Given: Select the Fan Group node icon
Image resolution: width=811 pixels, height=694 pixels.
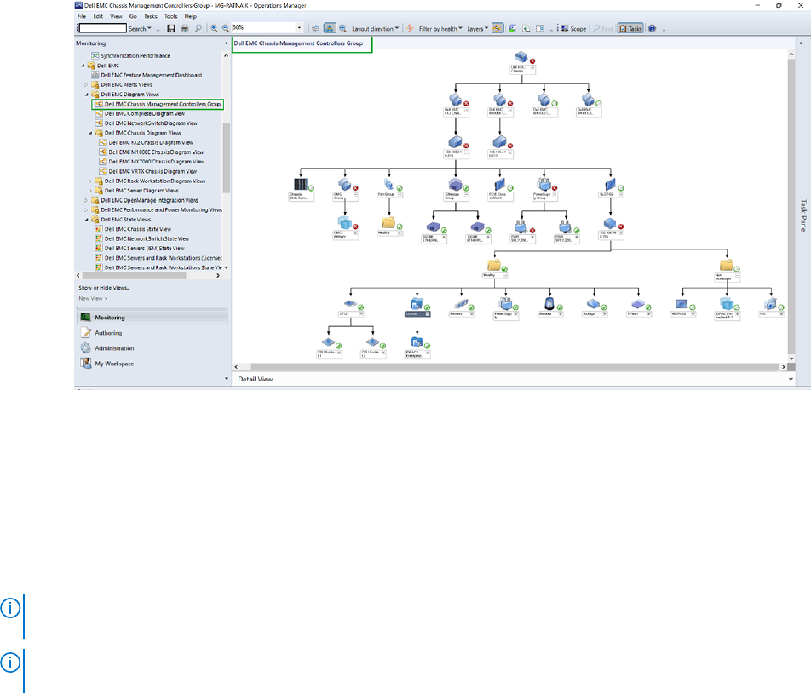Looking at the screenshot, I should pos(389,185).
